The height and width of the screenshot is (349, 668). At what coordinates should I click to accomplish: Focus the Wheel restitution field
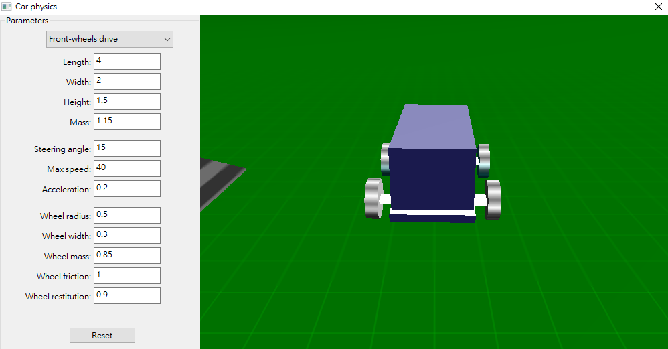pos(127,295)
